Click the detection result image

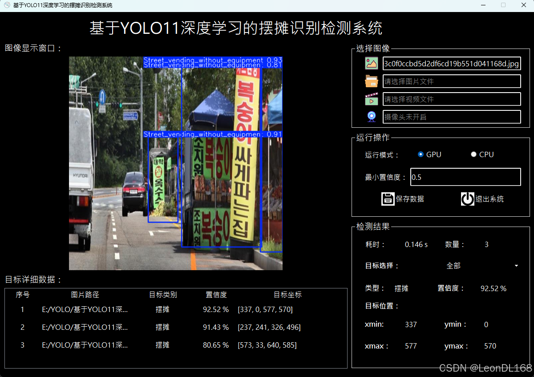[x=176, y=163]
